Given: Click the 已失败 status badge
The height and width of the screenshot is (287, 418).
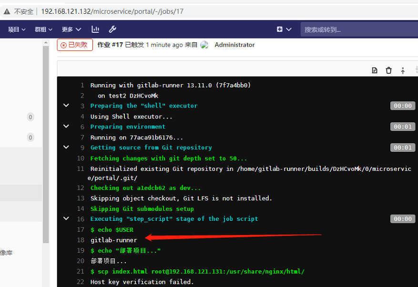Looking at the screenshot, I should [75, 45].
